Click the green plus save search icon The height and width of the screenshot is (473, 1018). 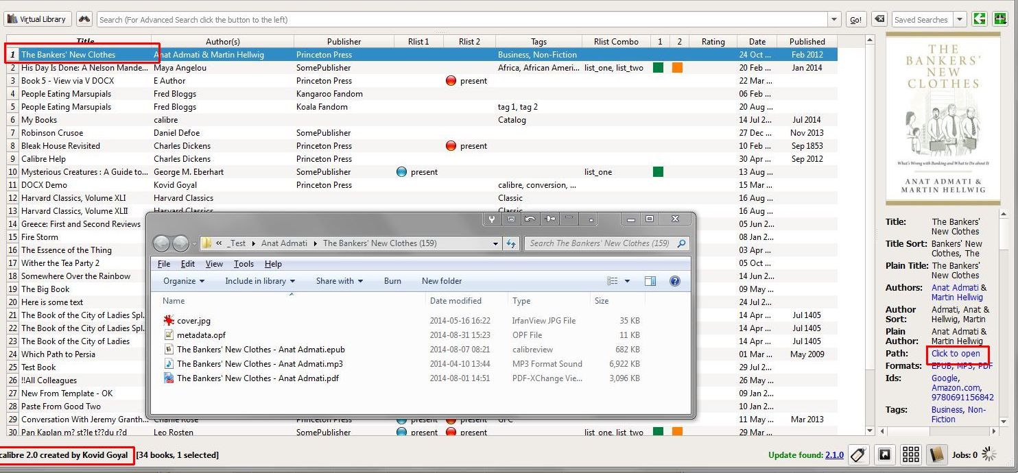point(1001,19)
